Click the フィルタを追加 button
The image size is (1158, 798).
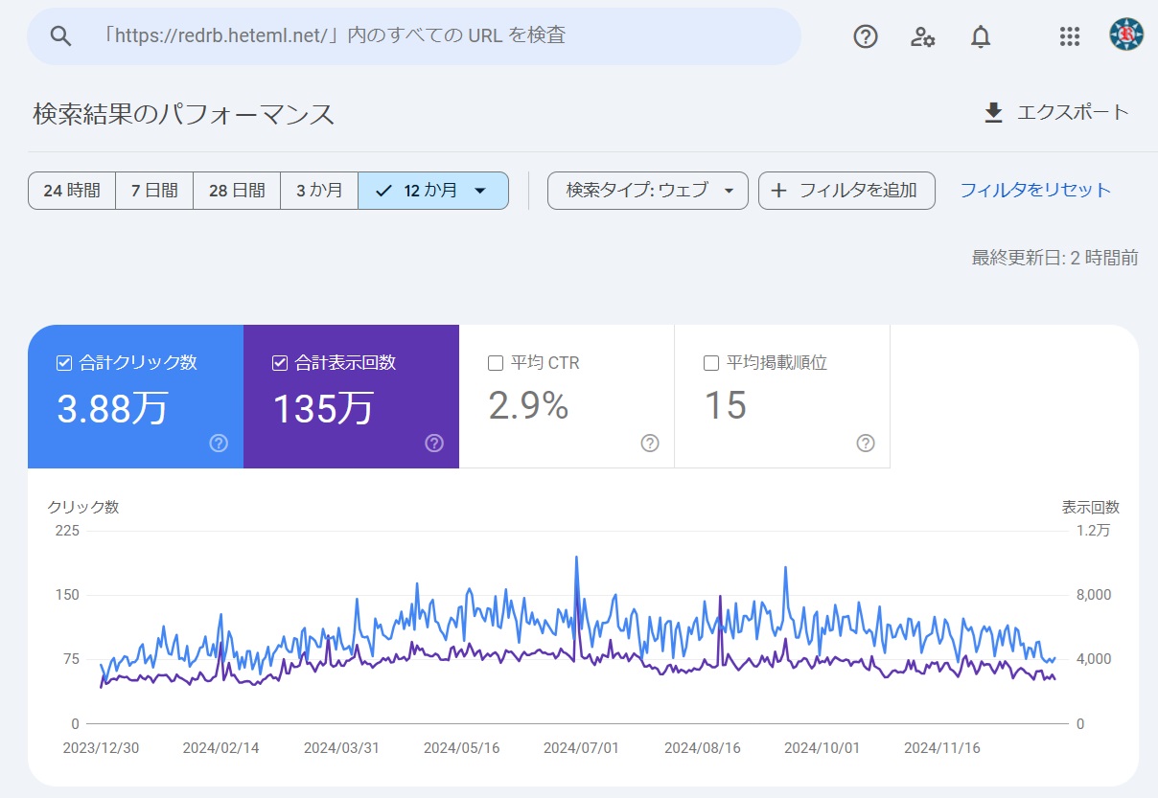point(845,191)
